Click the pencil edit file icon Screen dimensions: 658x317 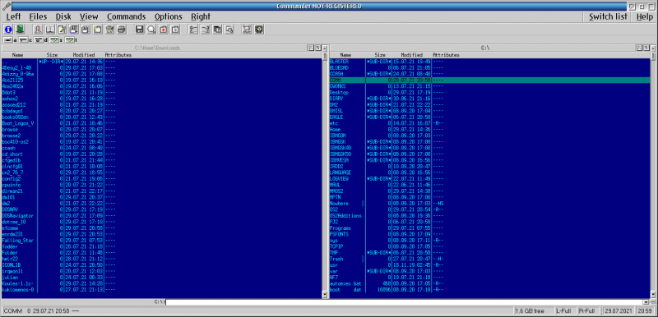[62, 30]
